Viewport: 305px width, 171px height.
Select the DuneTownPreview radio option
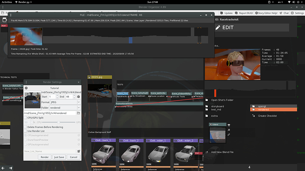25,140
